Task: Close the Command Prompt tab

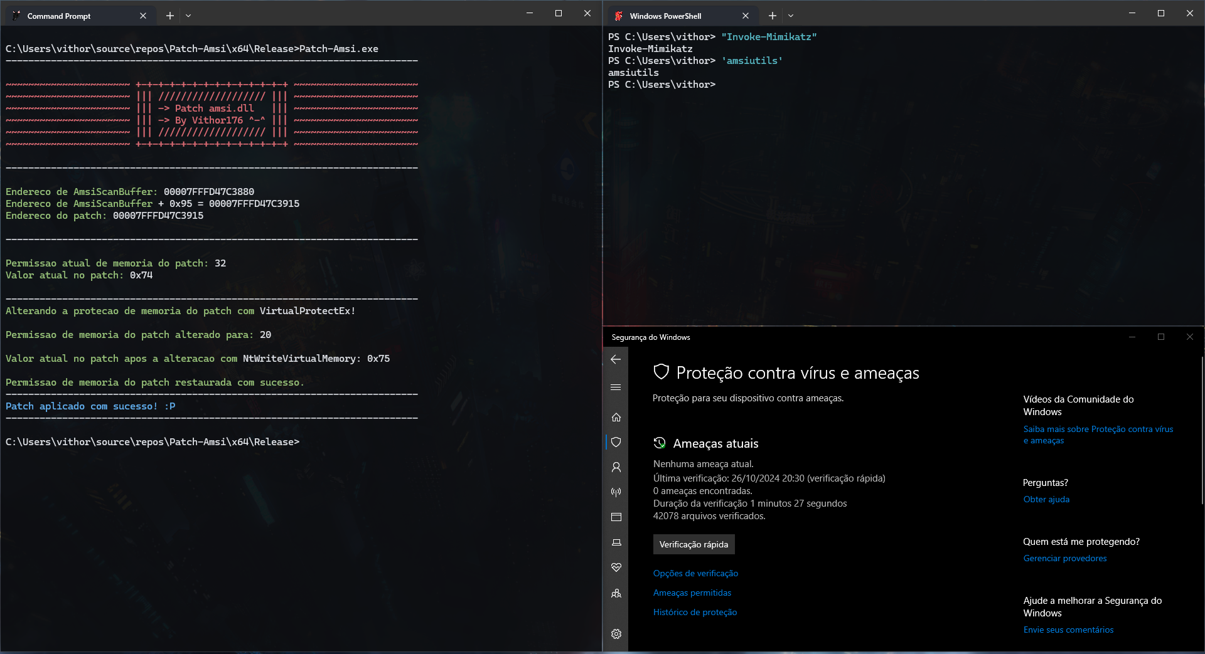Action: 143,16
